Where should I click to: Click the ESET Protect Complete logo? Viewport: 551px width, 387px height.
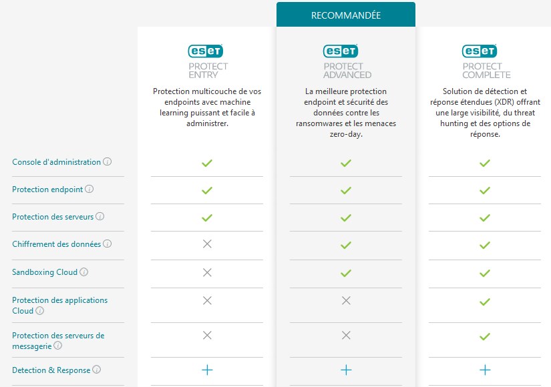click(484, 59)
